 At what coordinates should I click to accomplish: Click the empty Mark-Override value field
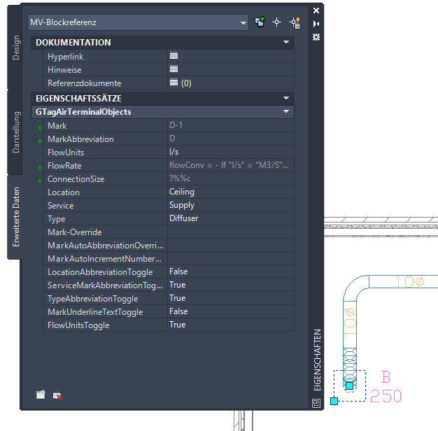pos(231,232)
